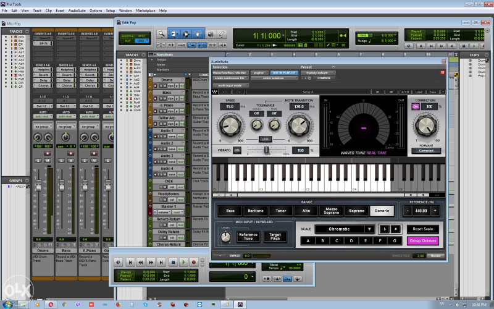Select the Tenor range button
494x309 pixels.
[281, 211]
